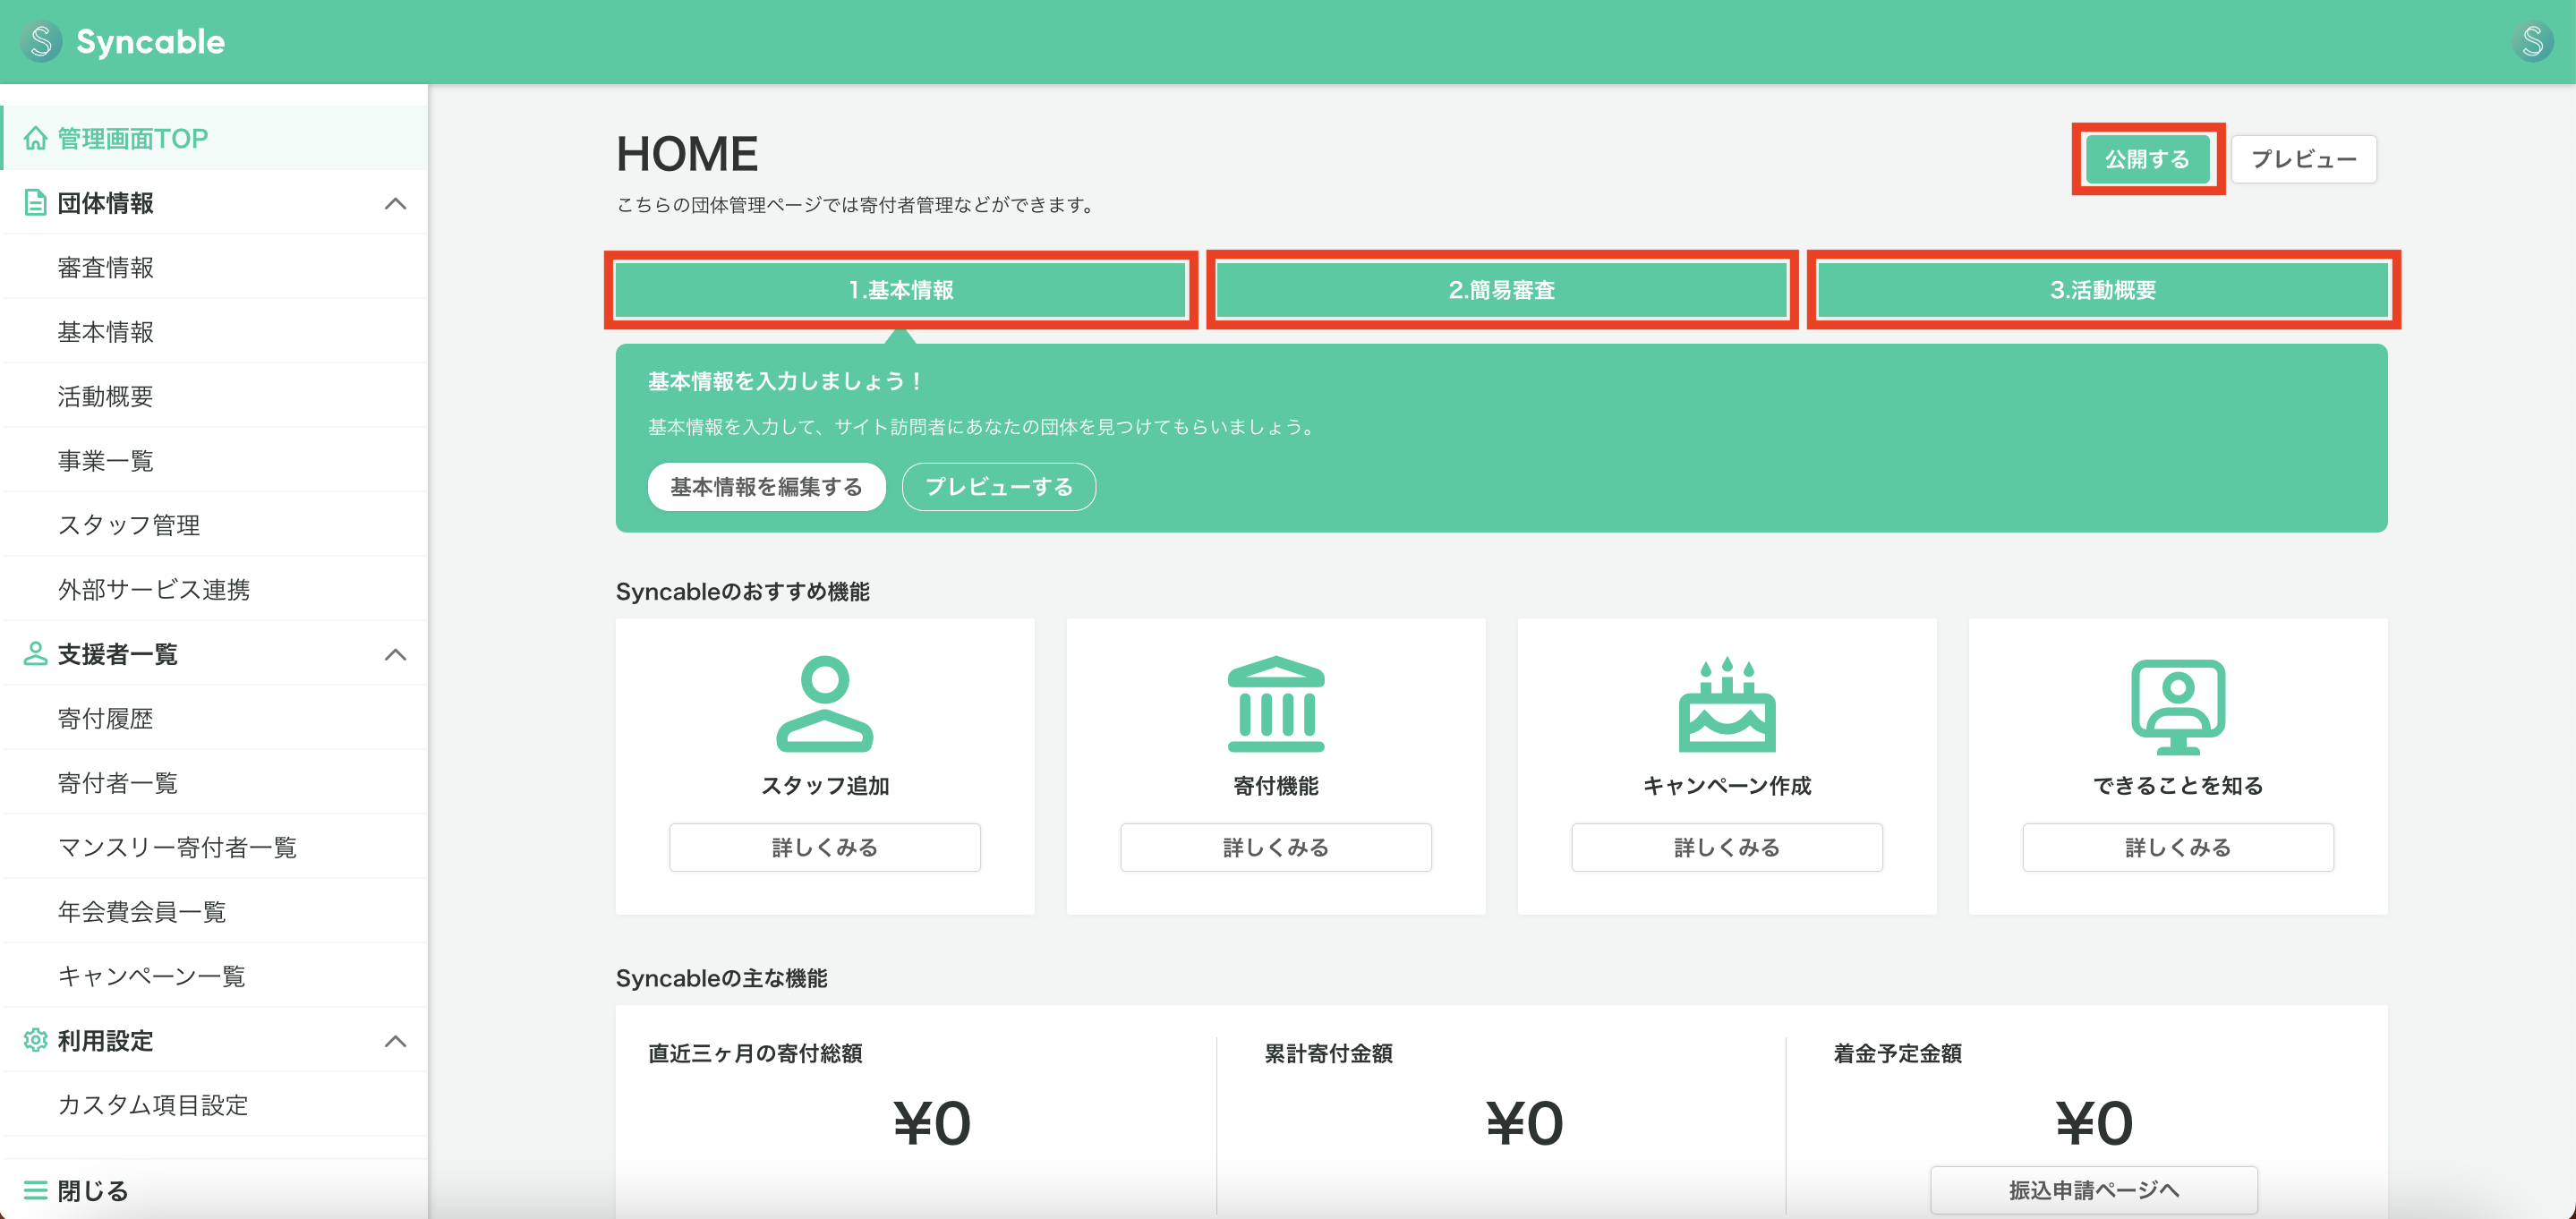
Task: Click the gear icon beside 利用設定
Action: click(36, 1040)
